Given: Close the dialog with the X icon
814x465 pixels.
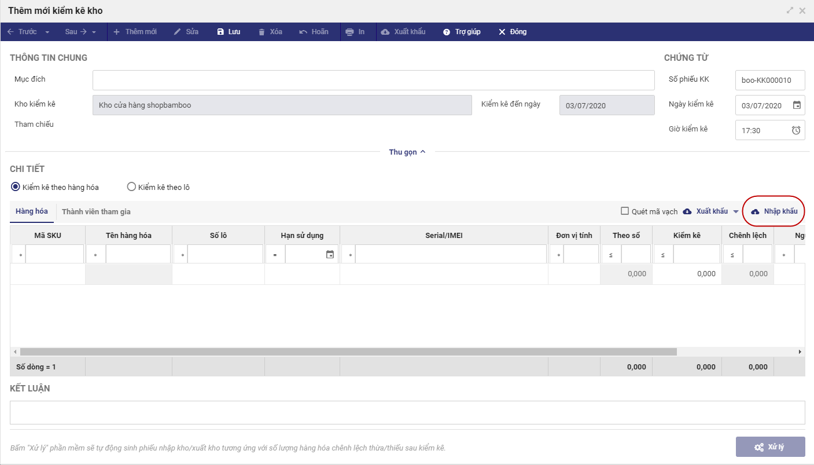Looking at the screenshot, I should click(x=802, y=10).
